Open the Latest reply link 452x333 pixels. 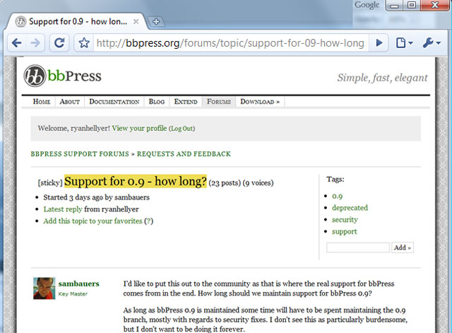point(63,209)
